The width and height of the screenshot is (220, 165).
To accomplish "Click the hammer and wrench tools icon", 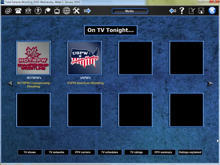I will point(76,11).
